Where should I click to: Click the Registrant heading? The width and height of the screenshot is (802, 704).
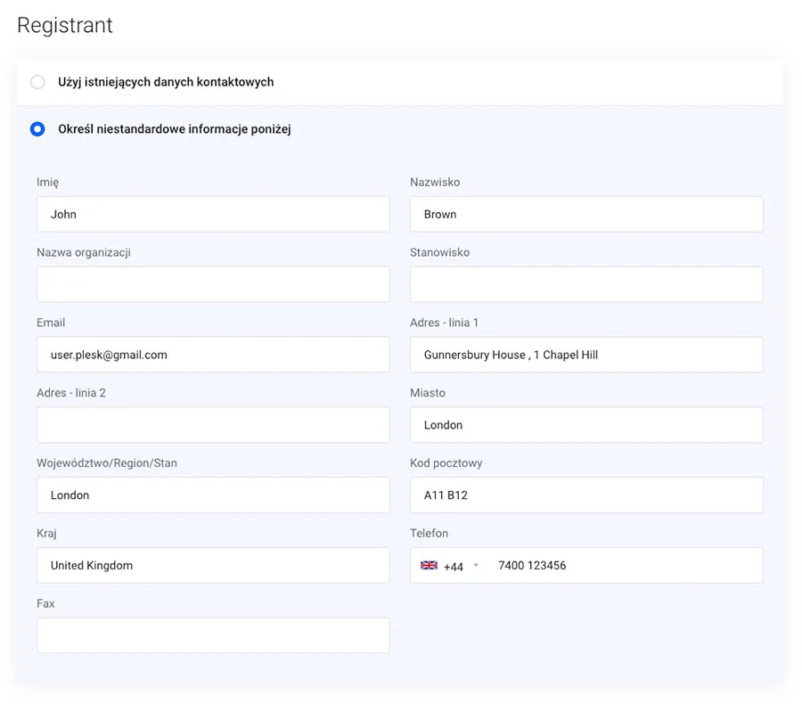pyautogui.click(x=65, y=25)
